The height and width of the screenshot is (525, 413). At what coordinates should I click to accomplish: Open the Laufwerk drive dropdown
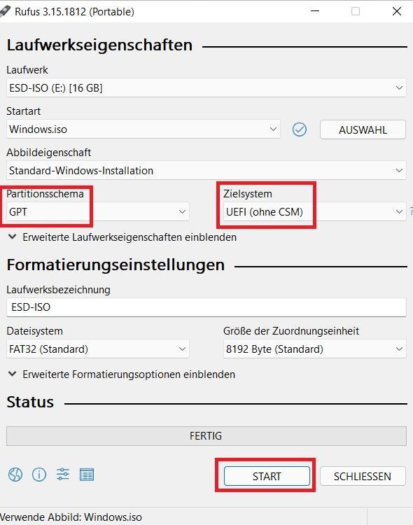click(x=206, y=87)
